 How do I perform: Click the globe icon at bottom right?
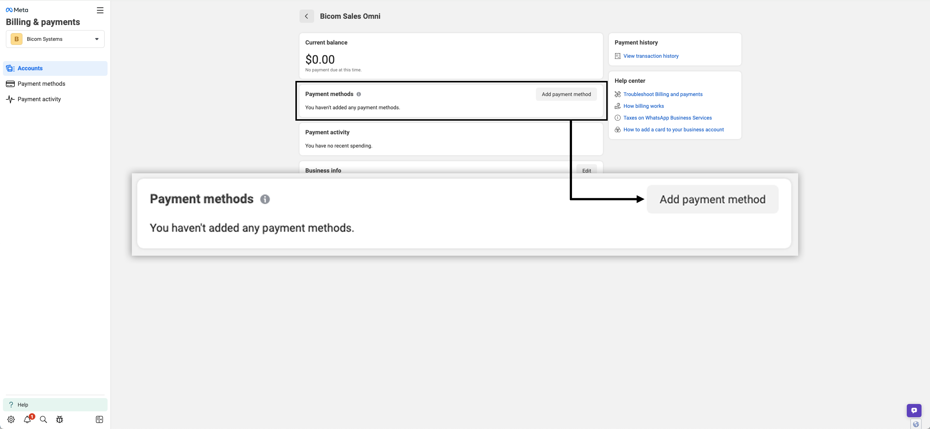(x=916, y=424)
